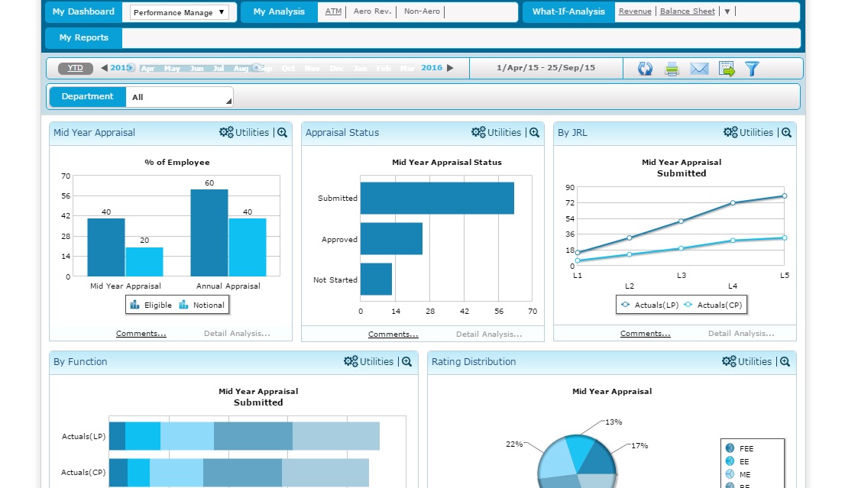Screen dimensions: 858x488
Task: Toggle Actuals(LP) series in line legend
Action: point(649,305)
